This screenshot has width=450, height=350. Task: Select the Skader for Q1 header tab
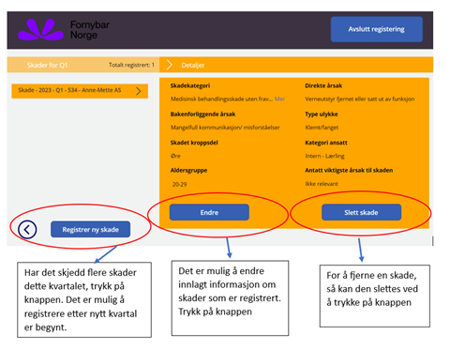pyautogui.click(x=47, y=65)
